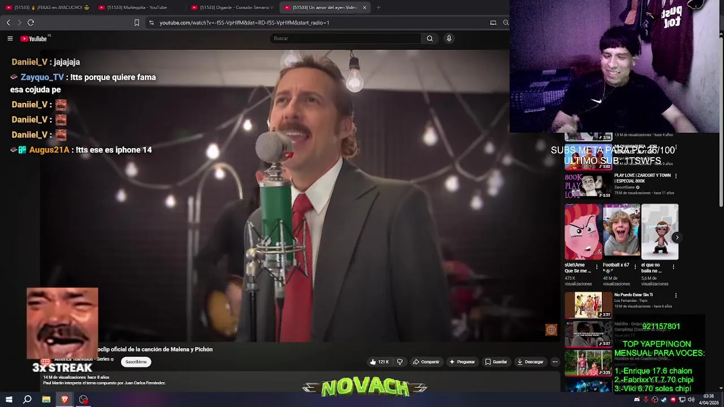Click the Buscar search field
The width and height of the screenshot is (724, 407).
345,38
